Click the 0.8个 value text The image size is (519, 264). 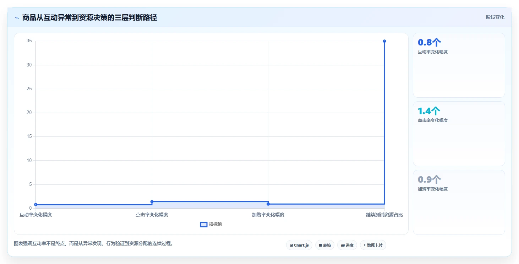[x=429, y=42]
